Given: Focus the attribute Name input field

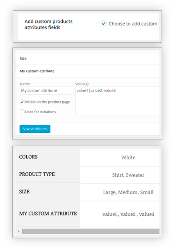Looking at the screenshot, I should [47, 91].
